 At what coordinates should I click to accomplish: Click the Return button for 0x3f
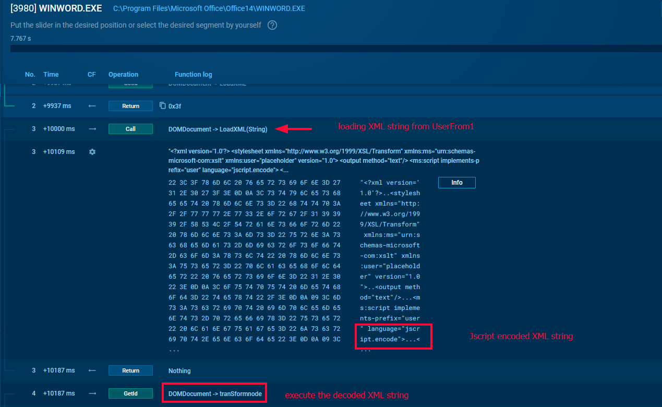click(x=130, y=106)
